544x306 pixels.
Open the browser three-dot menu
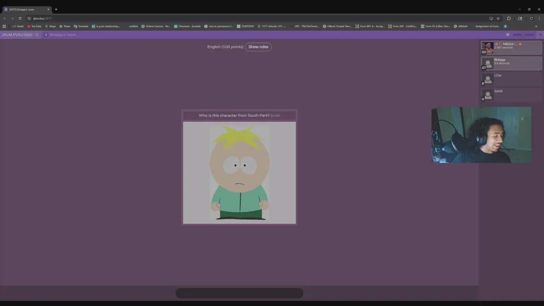click(x=539, y=18)
